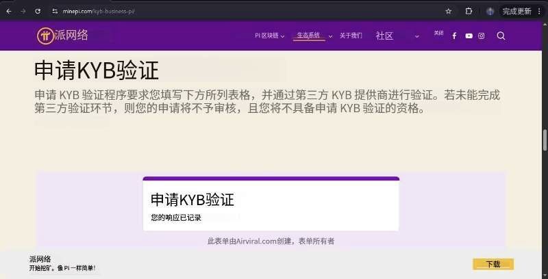Open the 关于我们 menu item
This screenshot has width=548, height=279.
(351, 36)
